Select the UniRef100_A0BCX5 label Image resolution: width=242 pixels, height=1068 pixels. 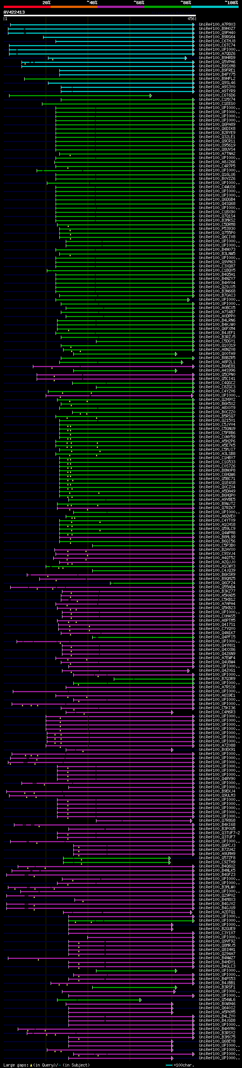[x=217, y=308]
